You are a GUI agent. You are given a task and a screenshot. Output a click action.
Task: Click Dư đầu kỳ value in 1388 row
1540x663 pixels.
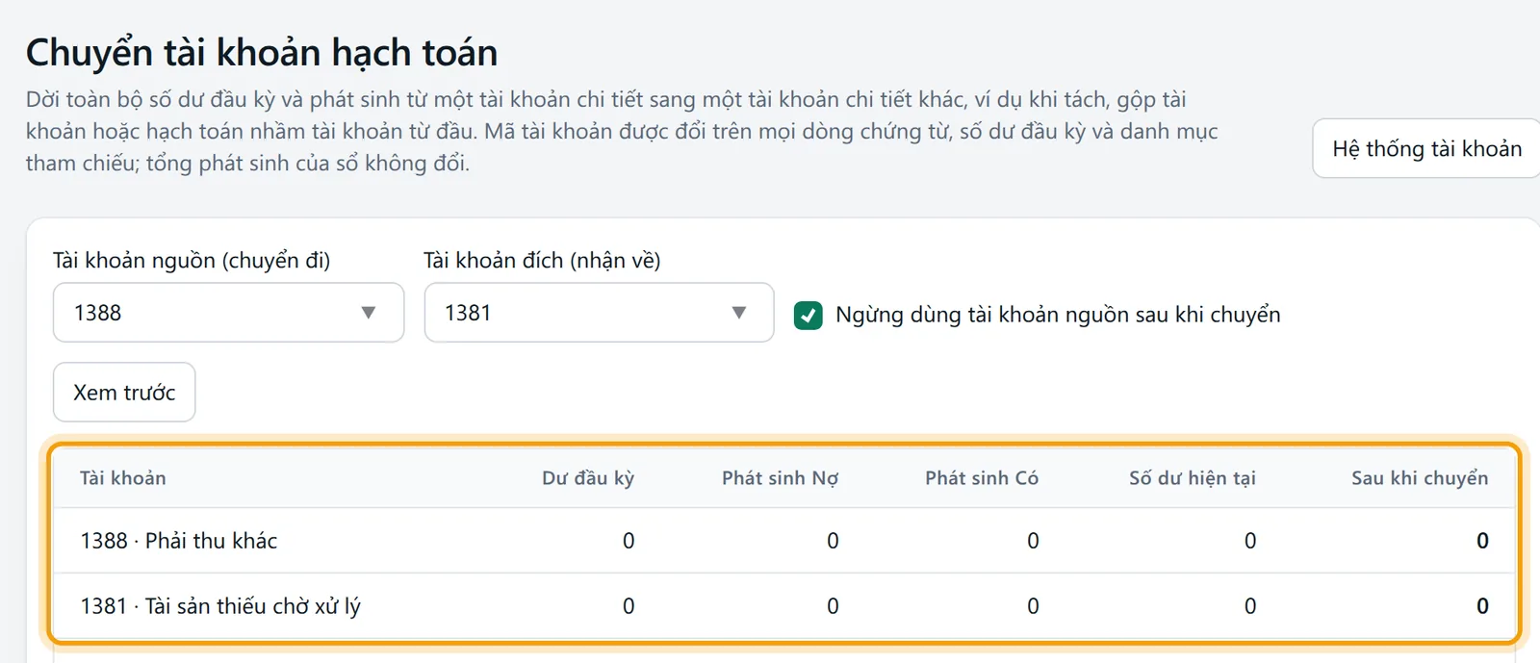(629, 541)
